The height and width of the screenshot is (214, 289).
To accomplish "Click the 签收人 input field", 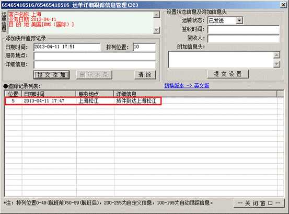I will pos(244,39).
